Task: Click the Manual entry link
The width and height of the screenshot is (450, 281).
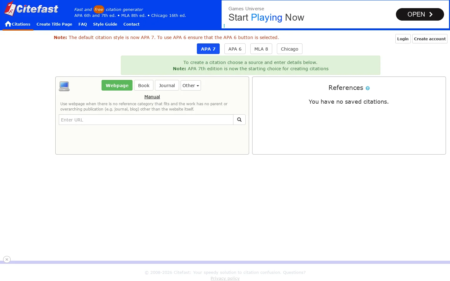Action: [152, 97]
